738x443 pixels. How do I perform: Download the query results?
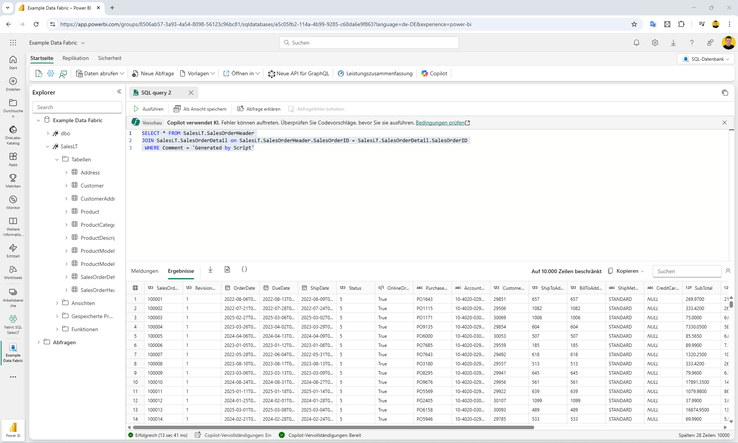pyautogui.click(x=210, y=270)
